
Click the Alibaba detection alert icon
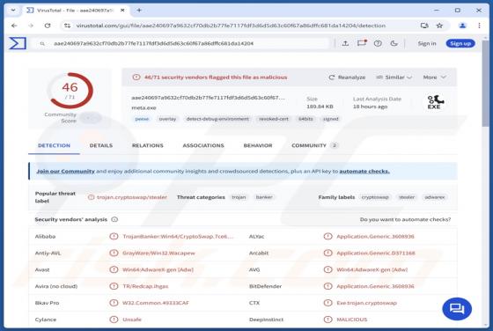tap(114, 236)
